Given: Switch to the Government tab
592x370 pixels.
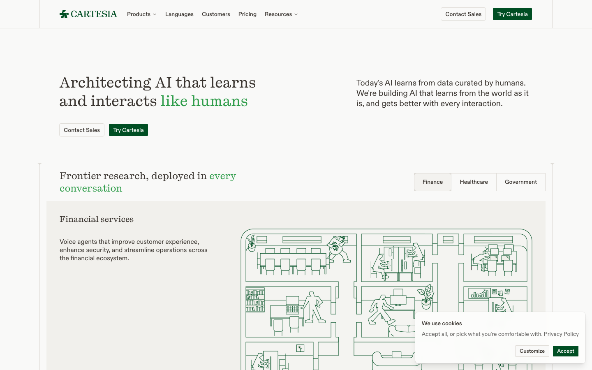Looking at the screenshot, I should point(521,182).
